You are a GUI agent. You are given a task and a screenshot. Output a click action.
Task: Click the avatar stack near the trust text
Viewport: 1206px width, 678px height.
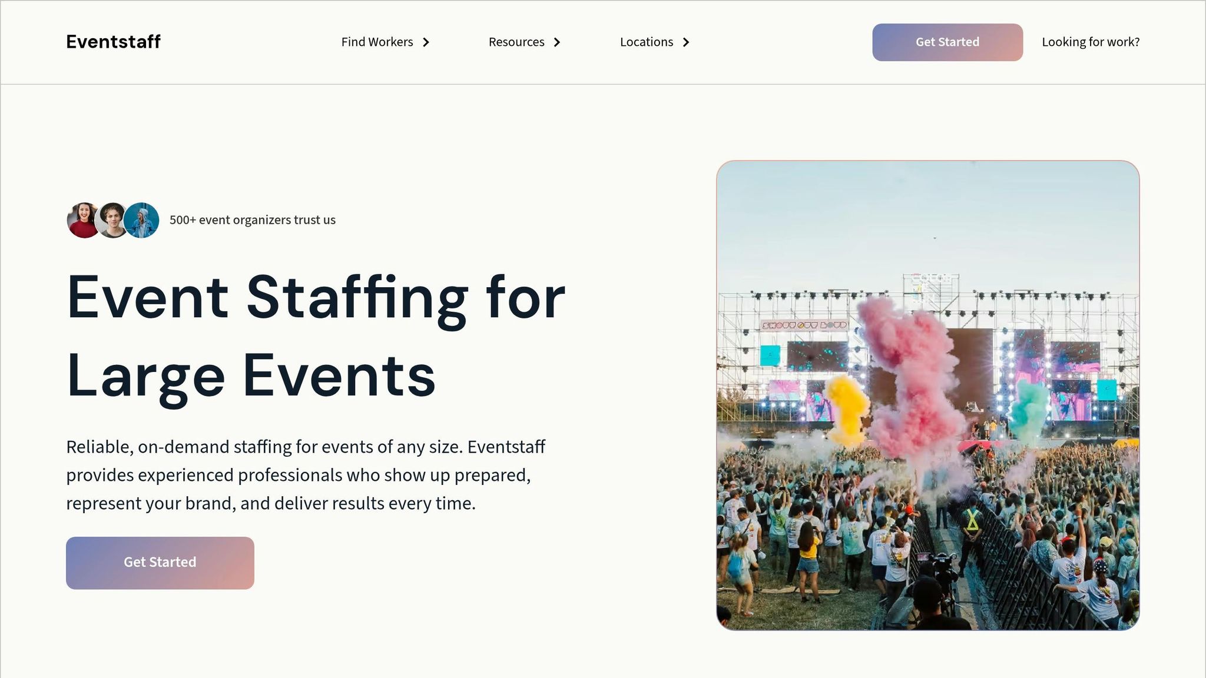[x=112, y=220]
